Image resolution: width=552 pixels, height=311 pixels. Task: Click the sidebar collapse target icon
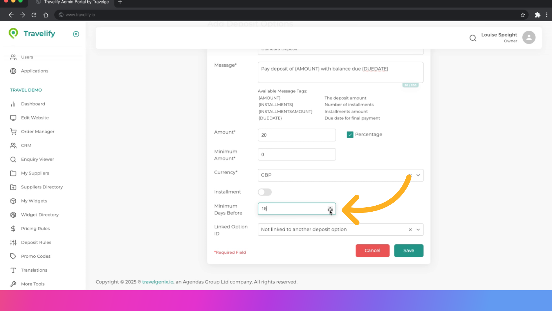tap(76, 34)
